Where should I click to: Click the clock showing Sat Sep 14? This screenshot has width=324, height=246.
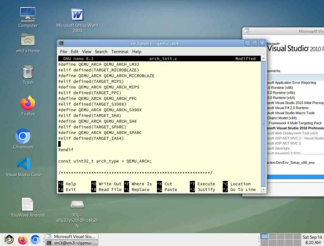pos(312,240)
